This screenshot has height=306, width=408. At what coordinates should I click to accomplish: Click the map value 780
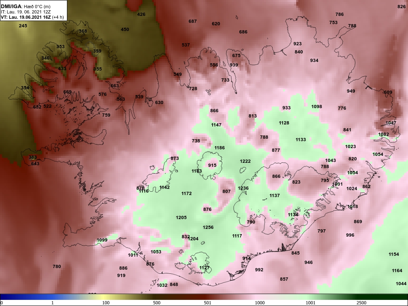[57, 266]
